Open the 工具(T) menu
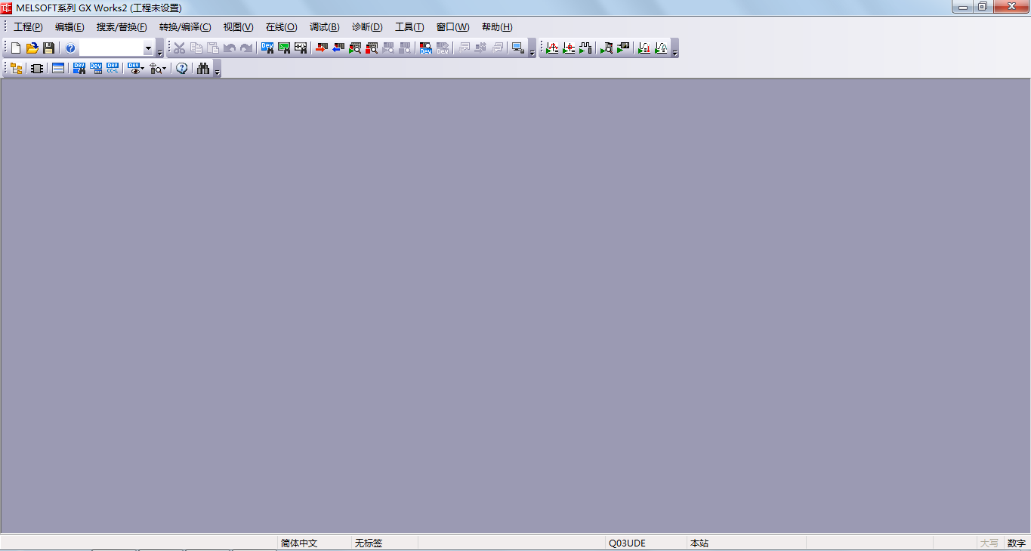The height and width of the screenshot is (551, 1031). point(409,27)
